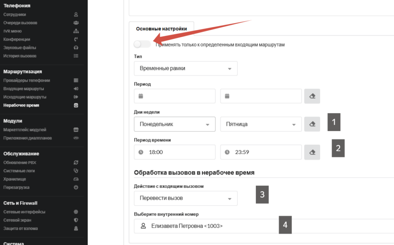Click the start time field 18:00
Screen dimensions: 394x245
175,152
